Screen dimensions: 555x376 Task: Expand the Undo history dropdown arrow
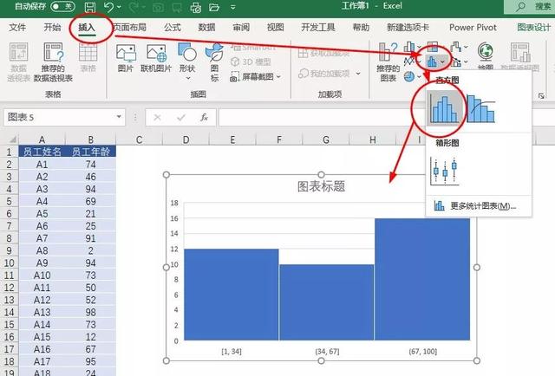coord(119,7)
